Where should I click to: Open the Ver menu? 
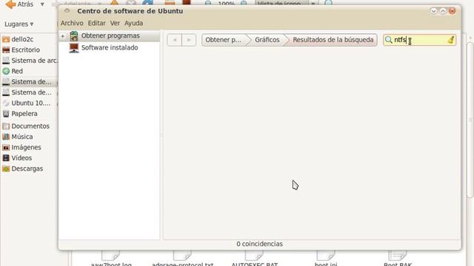(115, 23)
